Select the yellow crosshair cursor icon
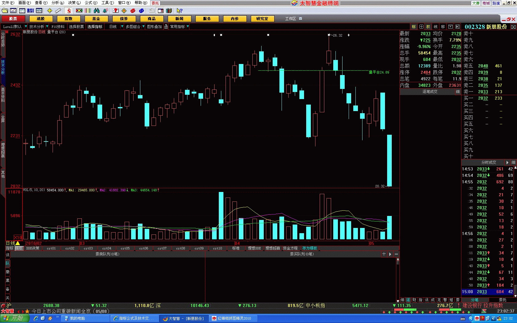 (50, 11)
